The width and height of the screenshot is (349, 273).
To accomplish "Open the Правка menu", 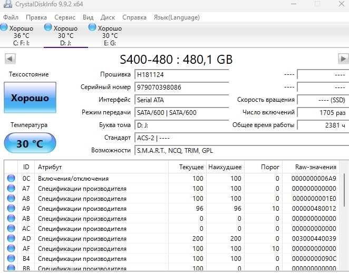I will (36, 17).
